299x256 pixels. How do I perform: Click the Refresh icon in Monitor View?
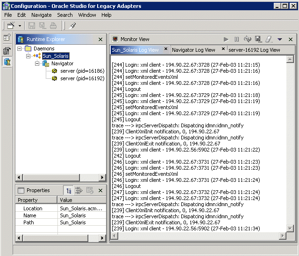pos(248,39)
